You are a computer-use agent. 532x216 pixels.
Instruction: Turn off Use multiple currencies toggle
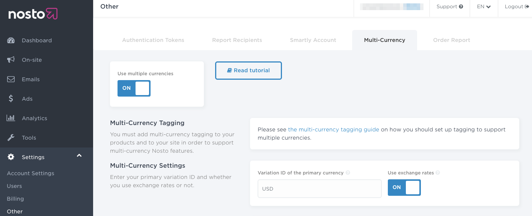click(134, 88)
